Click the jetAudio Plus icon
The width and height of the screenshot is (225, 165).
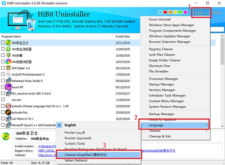pyautogui.click(x=8, y=112)
